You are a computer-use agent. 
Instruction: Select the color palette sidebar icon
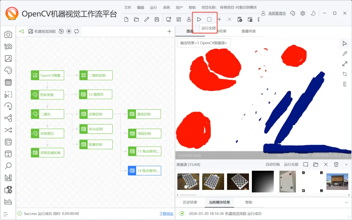pos(8,71)
